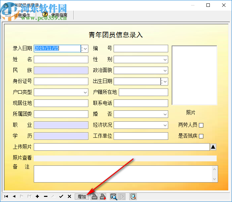Click the 录入日期 date field
232x202 pixels.
(x=57, y=49)
